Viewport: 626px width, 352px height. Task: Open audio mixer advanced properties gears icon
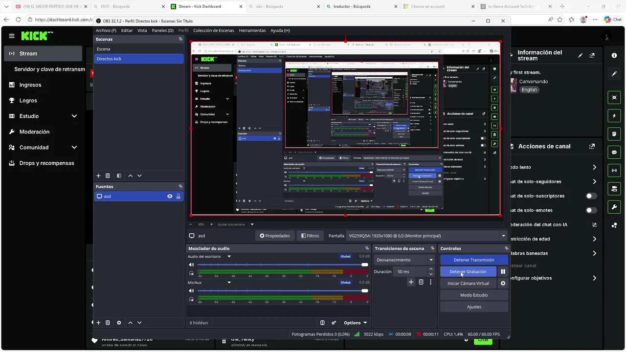[x=334, y=323]
